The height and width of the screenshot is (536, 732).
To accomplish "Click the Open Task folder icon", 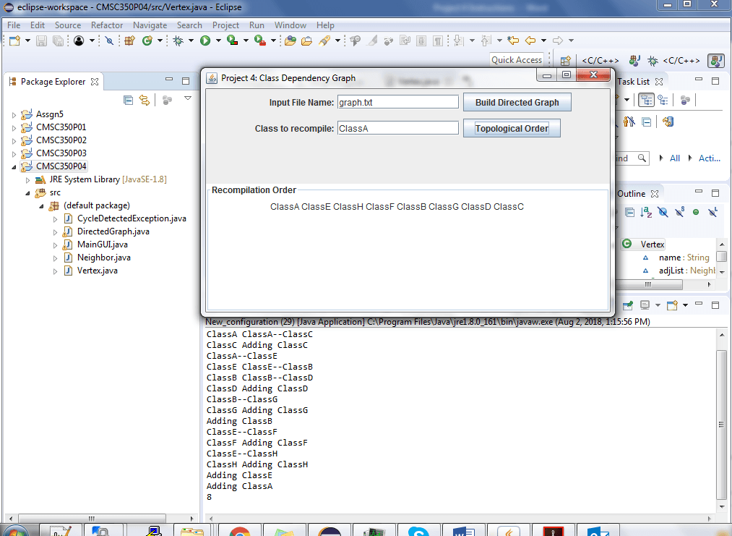I will 306,41.
